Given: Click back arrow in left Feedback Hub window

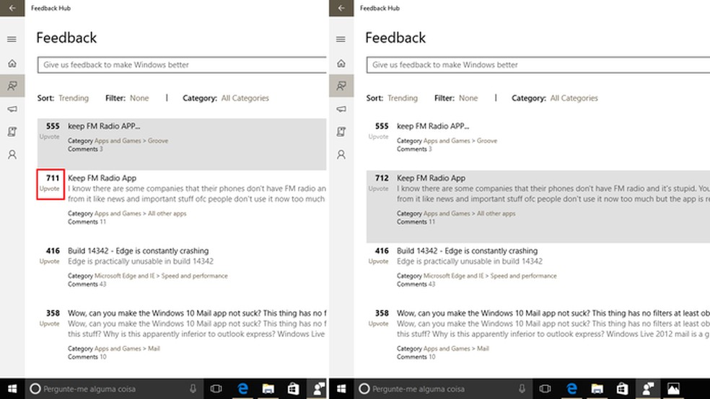Looking at the screenshot, I should [x=12, y=8].
